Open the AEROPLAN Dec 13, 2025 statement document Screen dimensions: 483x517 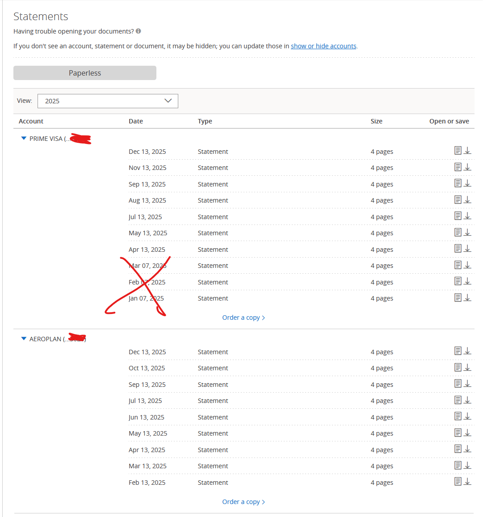point(458,351)
